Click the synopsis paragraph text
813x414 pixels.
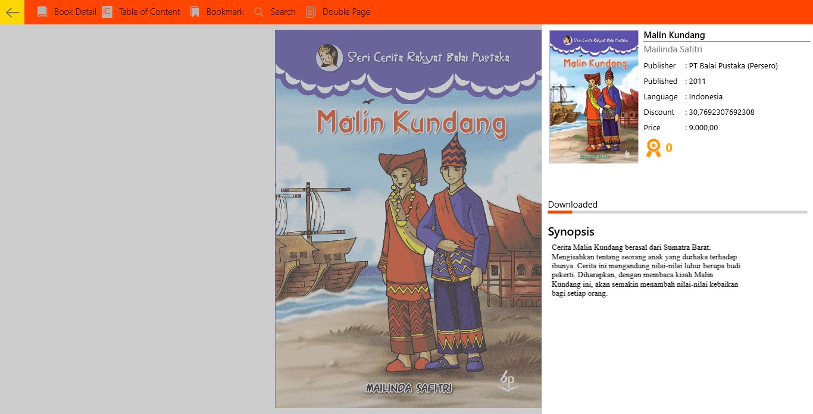646,270
